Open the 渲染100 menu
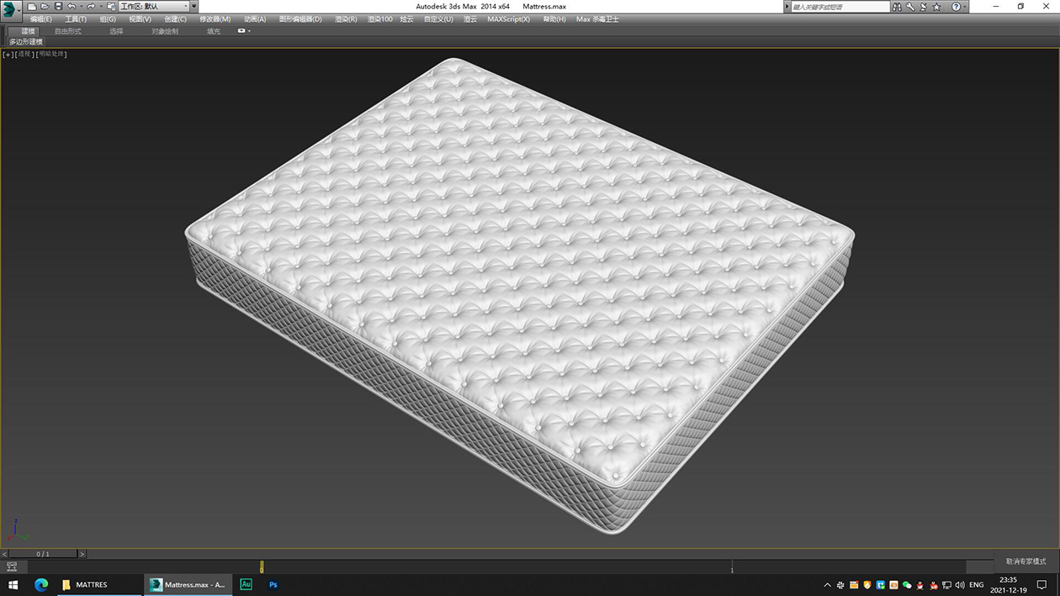Viewport: 1060px width, 596px height. coord(379,18)
